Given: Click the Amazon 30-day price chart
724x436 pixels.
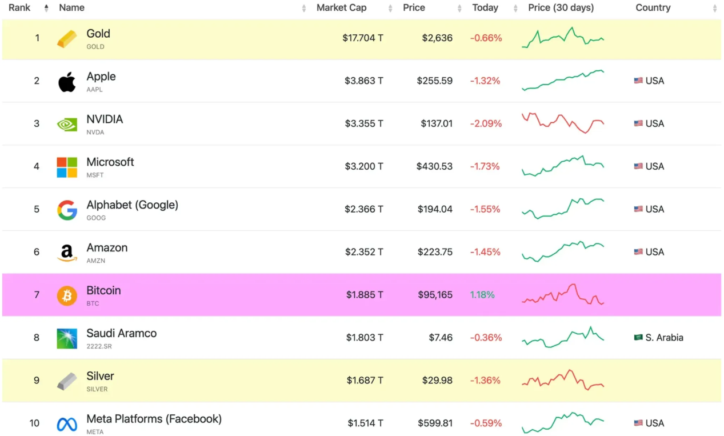Looking at the screenshot, I should 563,251.
